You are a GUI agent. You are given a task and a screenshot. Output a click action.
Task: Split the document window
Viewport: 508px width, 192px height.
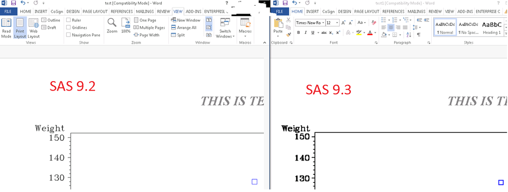(x=178, y=35)
